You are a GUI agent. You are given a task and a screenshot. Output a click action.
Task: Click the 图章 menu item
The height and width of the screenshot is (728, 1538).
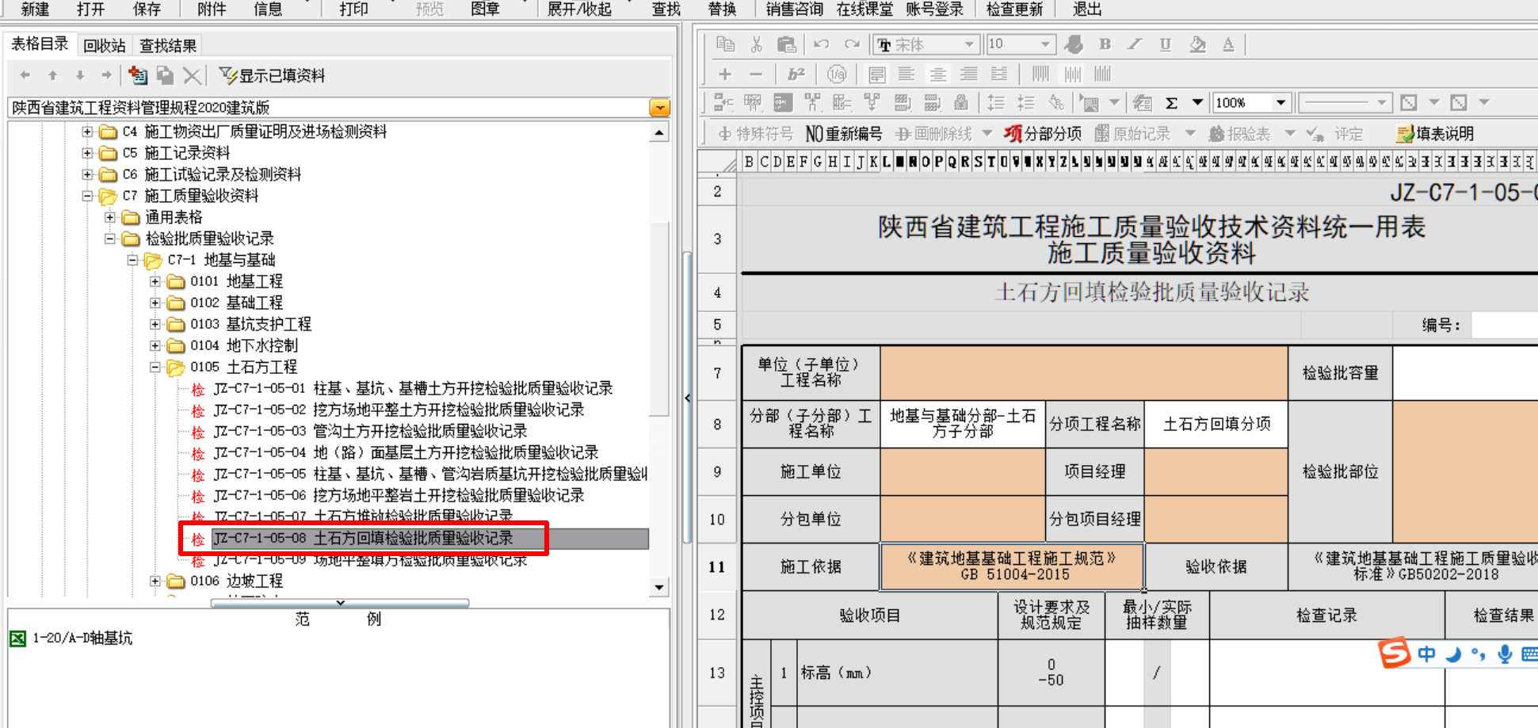[485, 9]
